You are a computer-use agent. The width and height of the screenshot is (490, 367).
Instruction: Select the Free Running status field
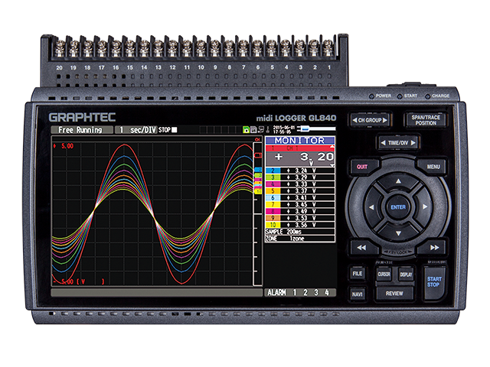point(82,130)
